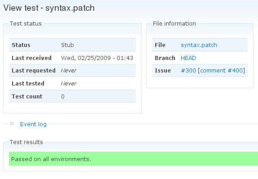Click the File row label
Screen dimensions: 258x179
click(x=160, y=45)
